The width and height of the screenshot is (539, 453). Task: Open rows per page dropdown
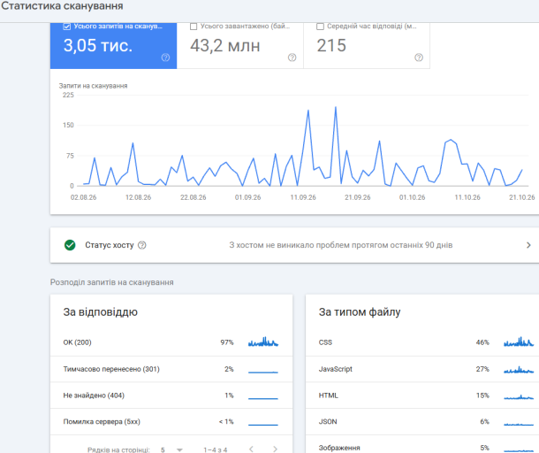[x=171, y=449]
